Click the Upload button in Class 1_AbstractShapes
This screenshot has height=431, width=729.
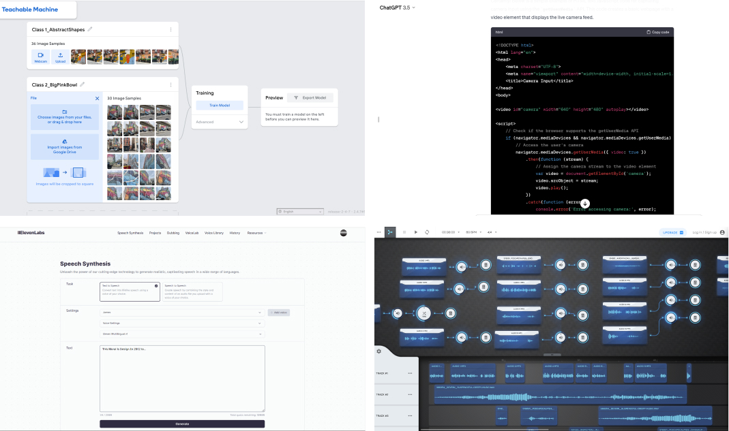pyautogui.click(x=61, y=57)
